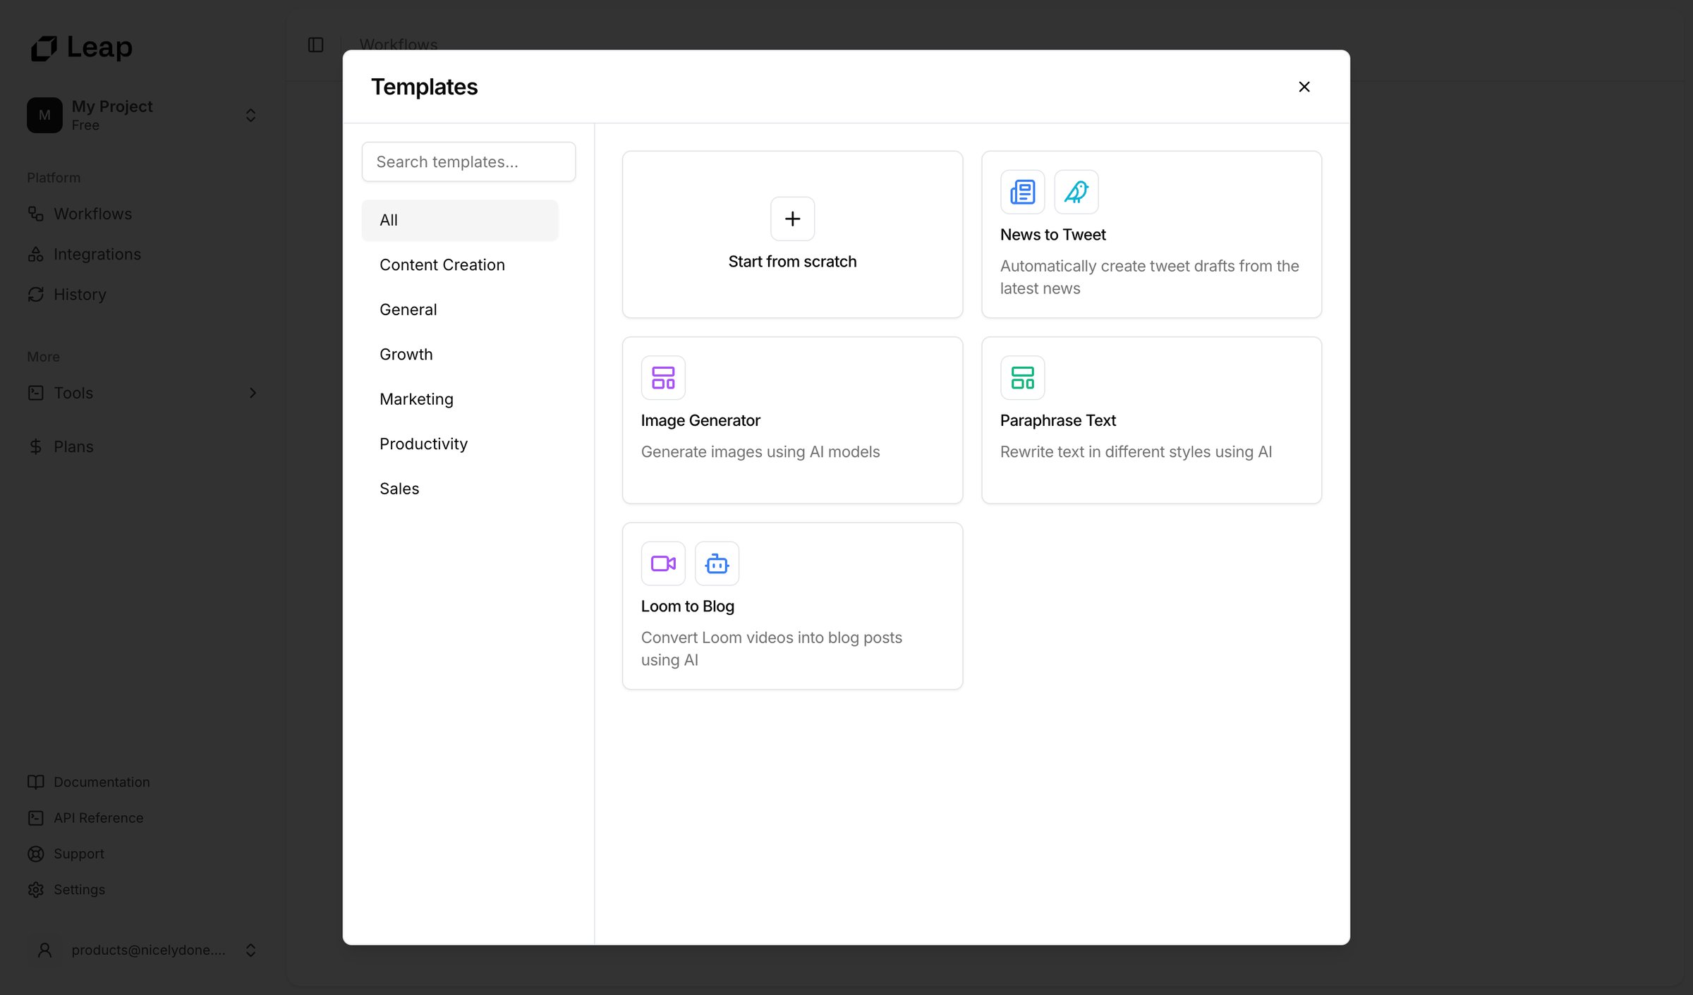The height and width of the screenshot is (995, 1693).
Task: Click the purple layout icon on Image Generator
Action: (x=663, y=377)
